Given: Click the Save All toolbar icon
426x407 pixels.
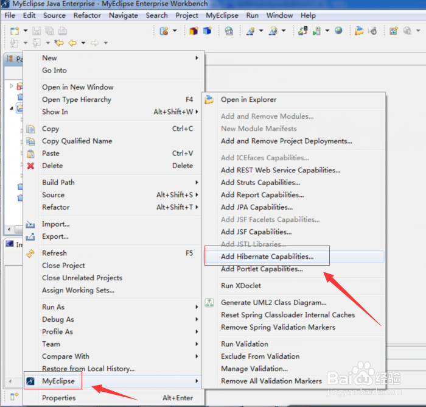Looking at the screenshot, I should (50, 30).
